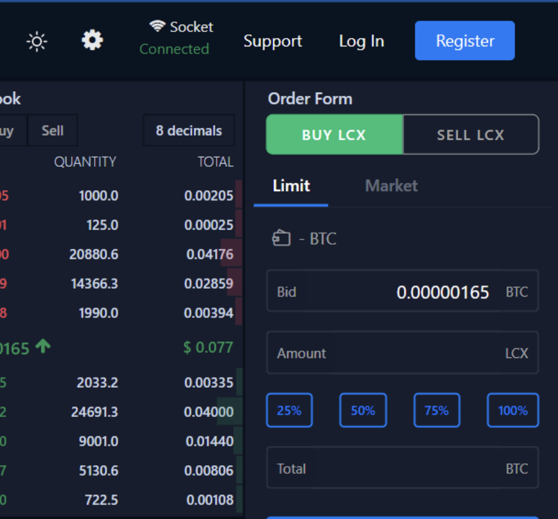Select the Market order tab
The image size is (558, 519).
pos(391,186)
